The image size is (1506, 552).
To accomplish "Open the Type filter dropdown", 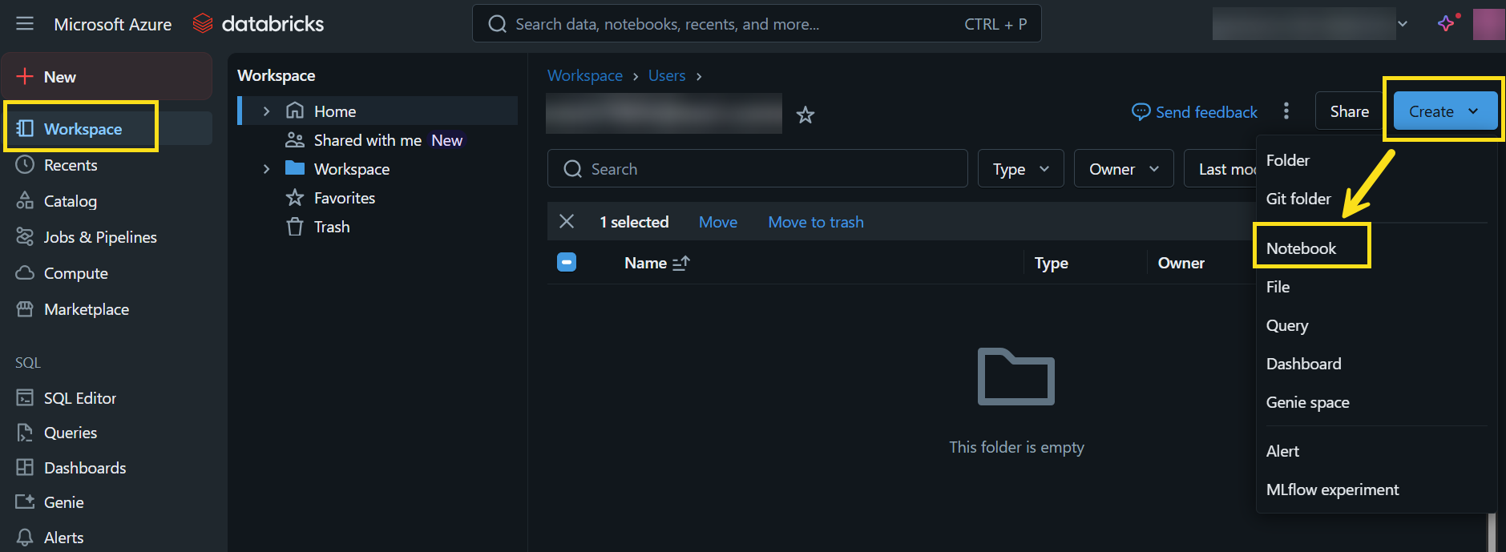I will click(x=1020, y=169).
